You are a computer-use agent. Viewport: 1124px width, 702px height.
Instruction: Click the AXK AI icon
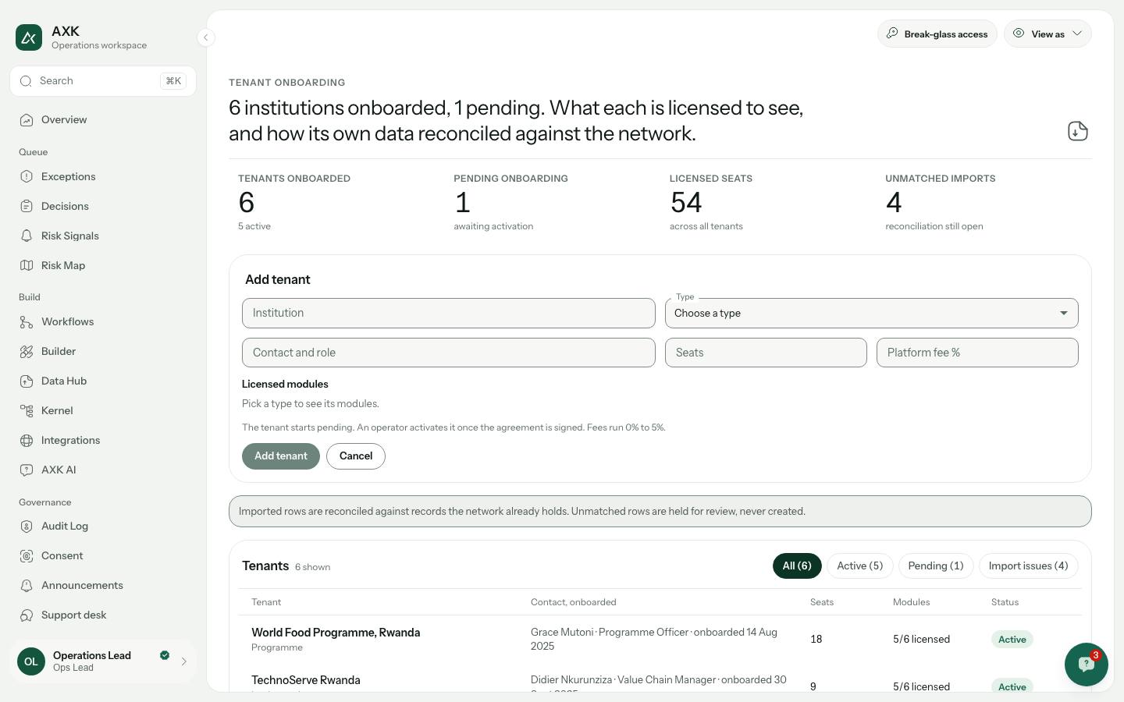(27, 470)
